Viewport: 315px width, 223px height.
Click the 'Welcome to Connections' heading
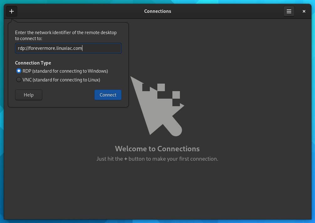coord(157,149)
